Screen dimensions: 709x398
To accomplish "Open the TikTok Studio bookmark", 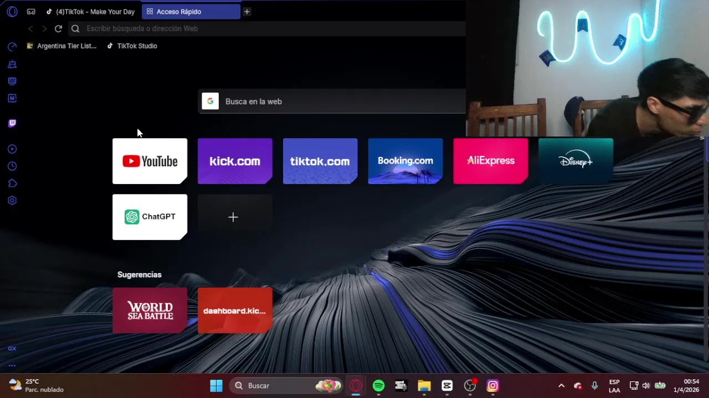I will coord(132,46).
